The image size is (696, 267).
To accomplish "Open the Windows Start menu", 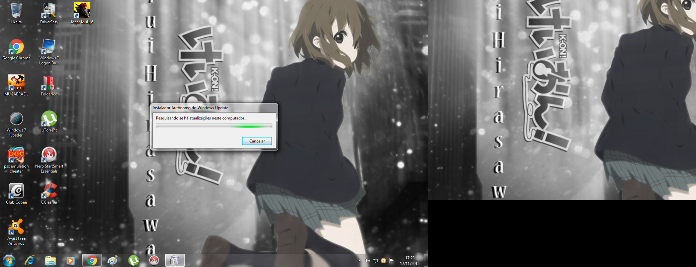I will [x=9, y=260].
